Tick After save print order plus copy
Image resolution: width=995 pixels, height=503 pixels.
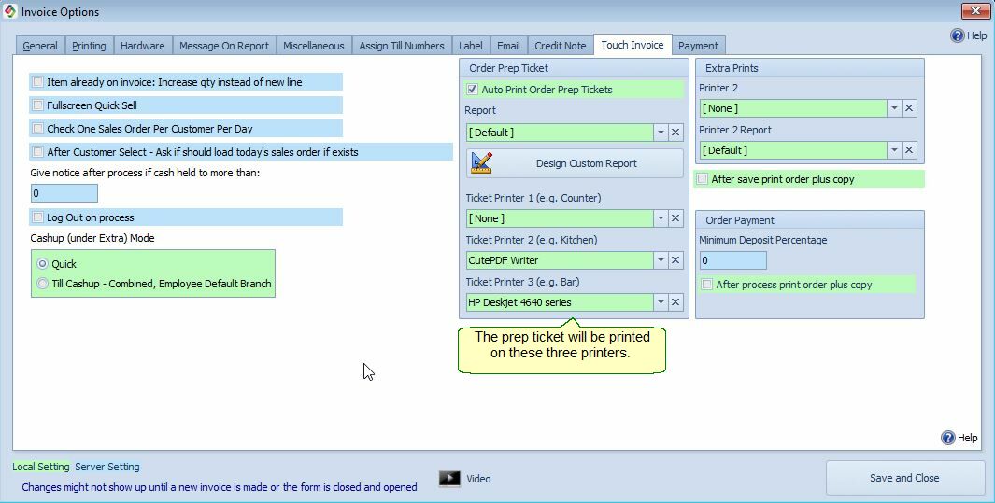coord(702,179)
